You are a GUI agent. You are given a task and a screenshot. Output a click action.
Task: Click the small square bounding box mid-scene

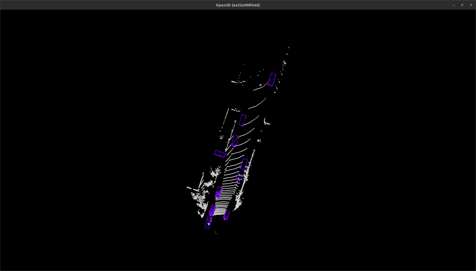tap(239, 177)
